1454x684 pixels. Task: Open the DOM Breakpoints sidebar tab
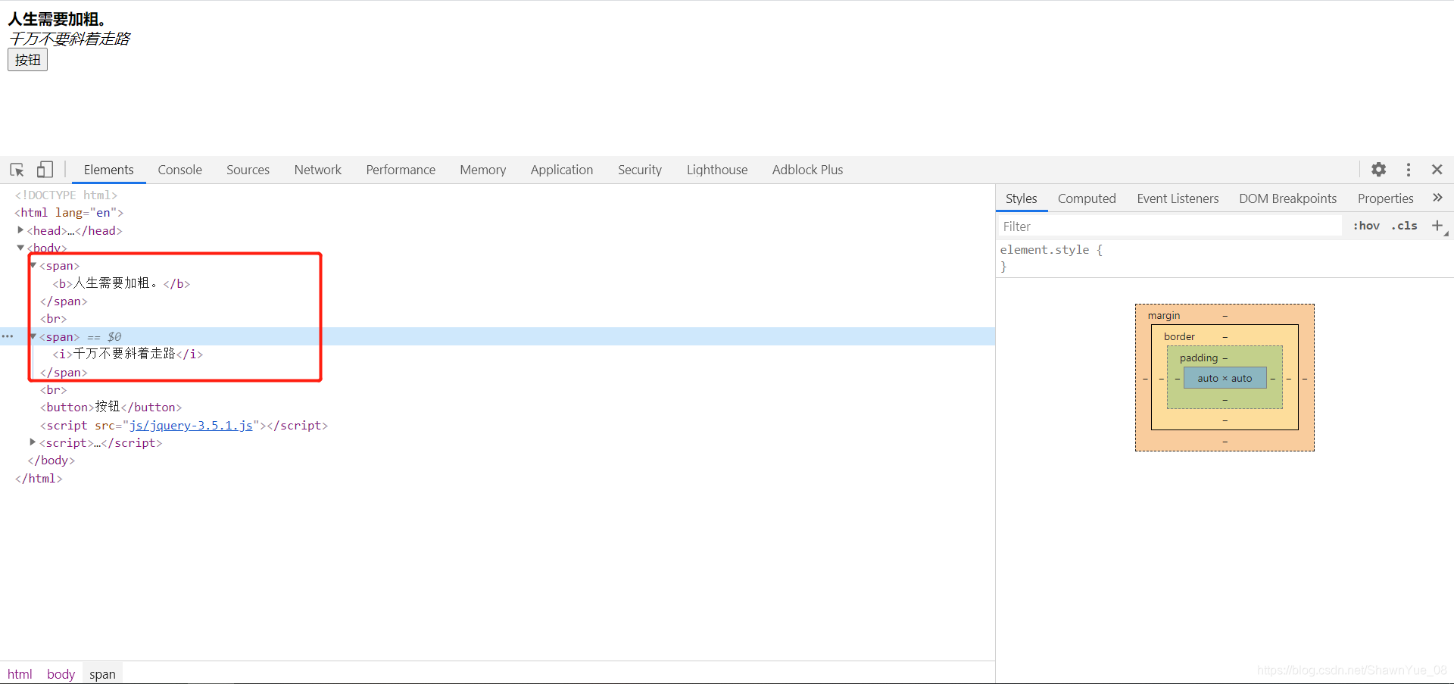[1287, 198]
